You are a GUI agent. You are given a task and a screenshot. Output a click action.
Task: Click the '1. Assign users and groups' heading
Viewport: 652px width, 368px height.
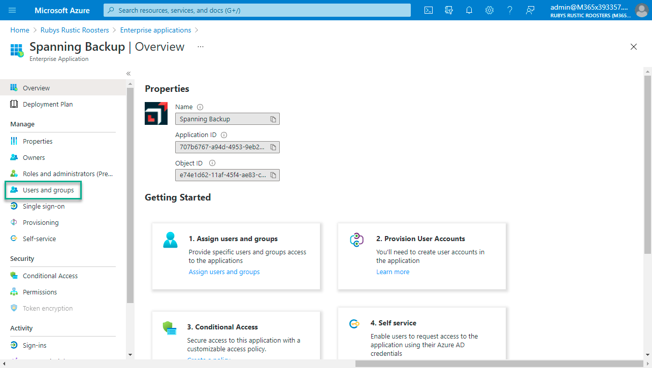click(233, 239)
